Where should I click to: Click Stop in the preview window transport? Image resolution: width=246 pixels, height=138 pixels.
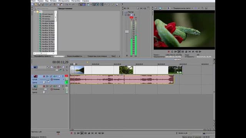point(186,51)
